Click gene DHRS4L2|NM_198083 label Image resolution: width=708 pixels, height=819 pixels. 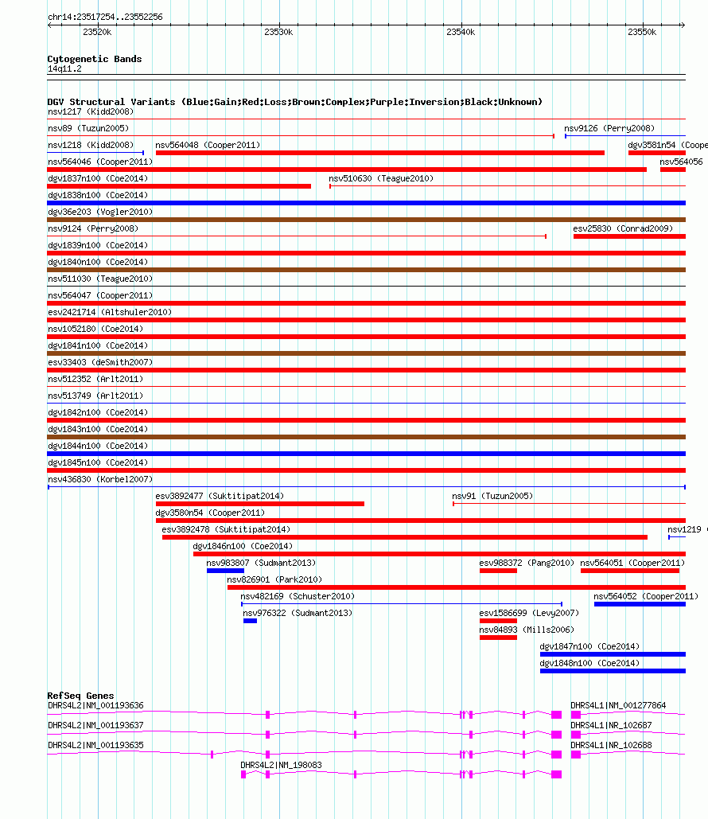(281, 765)
